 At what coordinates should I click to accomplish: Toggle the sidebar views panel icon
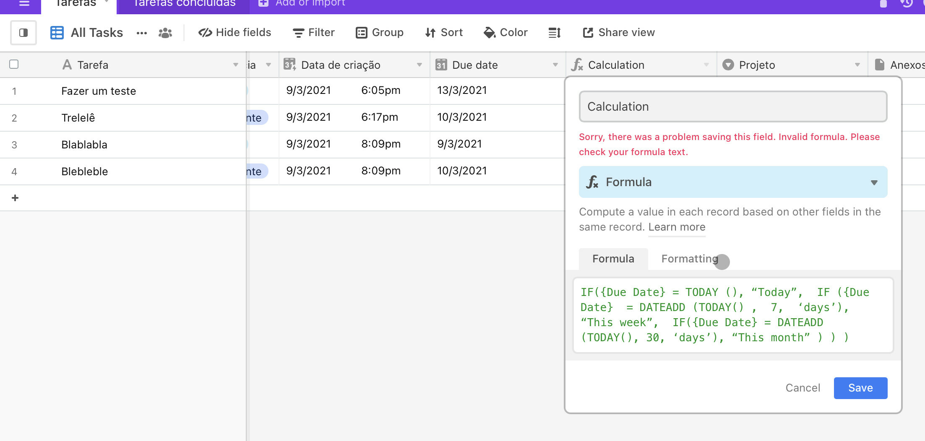[x=23, y=32]
